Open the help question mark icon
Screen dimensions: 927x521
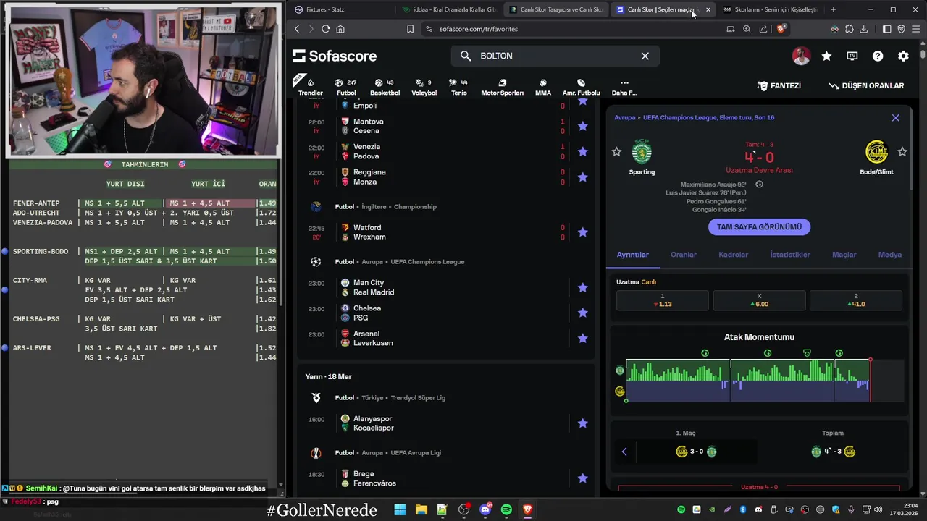click(878, 56)
